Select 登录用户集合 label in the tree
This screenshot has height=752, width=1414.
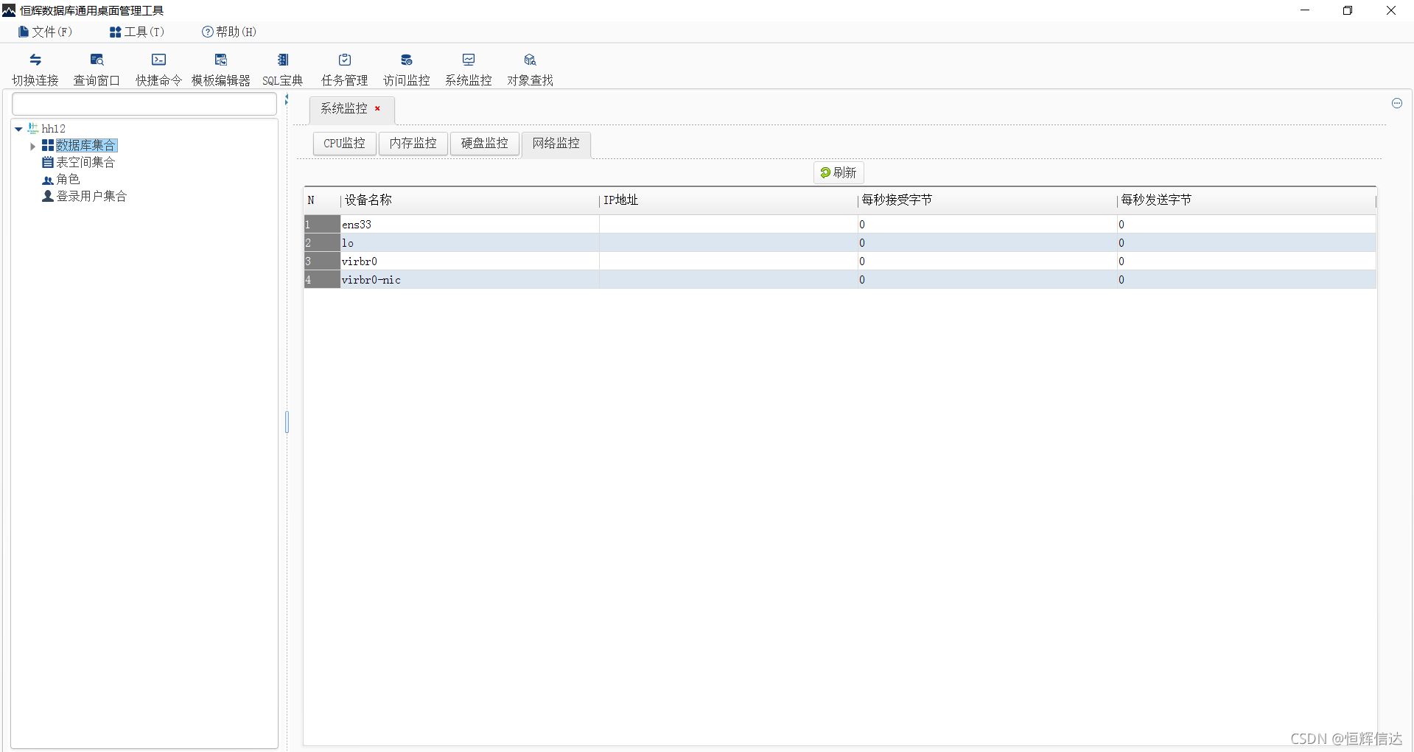[x=91, y=196]
